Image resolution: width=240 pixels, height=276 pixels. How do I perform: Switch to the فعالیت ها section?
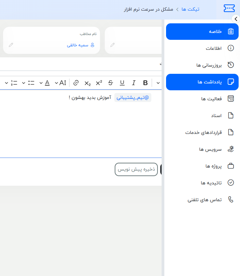[212, 99]
